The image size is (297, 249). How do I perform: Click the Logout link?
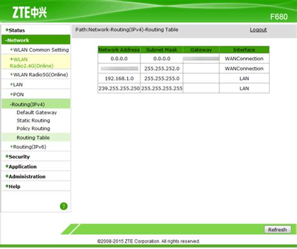click(258, 29)
